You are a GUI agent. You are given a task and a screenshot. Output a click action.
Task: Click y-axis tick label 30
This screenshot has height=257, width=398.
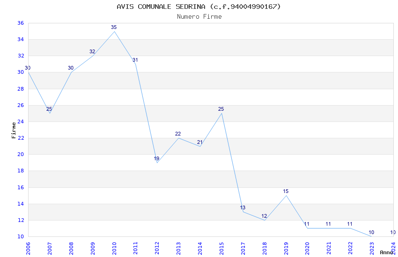[21, 72]
